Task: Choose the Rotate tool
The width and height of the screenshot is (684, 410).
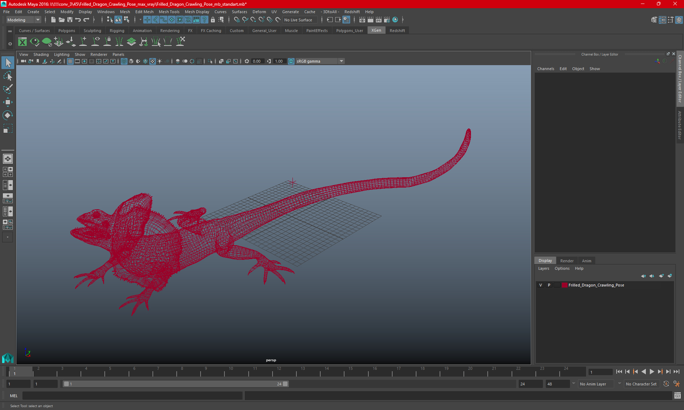Action: (x=8, y=115)
